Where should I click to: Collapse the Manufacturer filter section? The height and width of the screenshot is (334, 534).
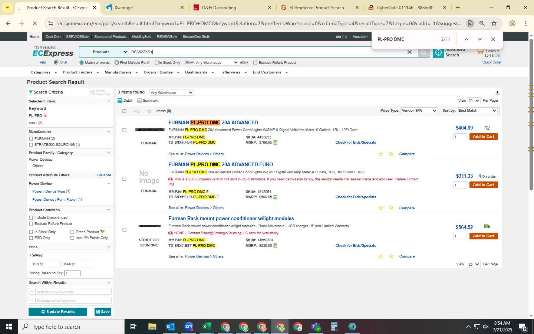109,131
